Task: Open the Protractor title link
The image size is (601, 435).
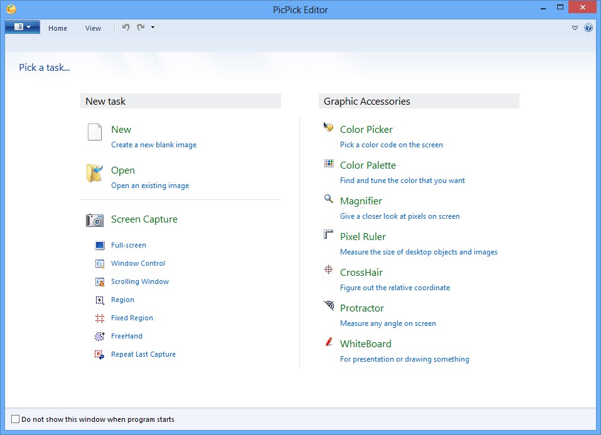Action: pos(362,308)
